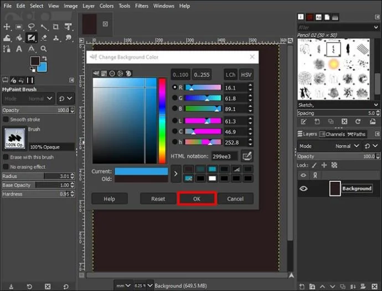Click OK in Change Background Color dialog
This screenshot has width=382, height=291.
(197, 199)
